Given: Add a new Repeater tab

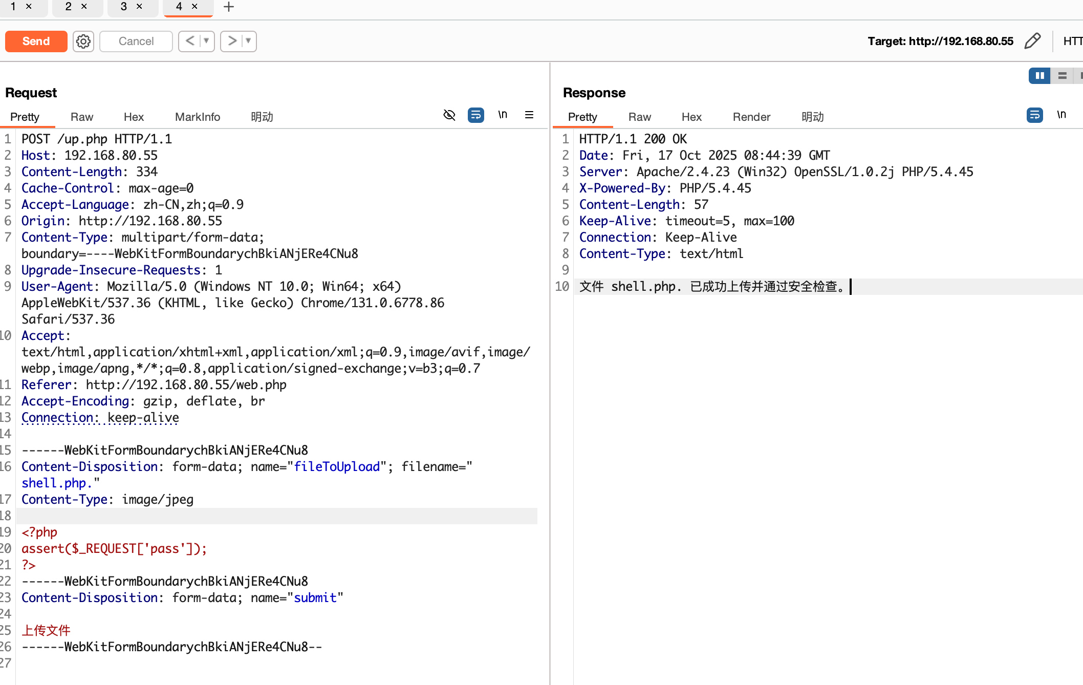Looking at the screenshot, I should (x=229, y=7).
